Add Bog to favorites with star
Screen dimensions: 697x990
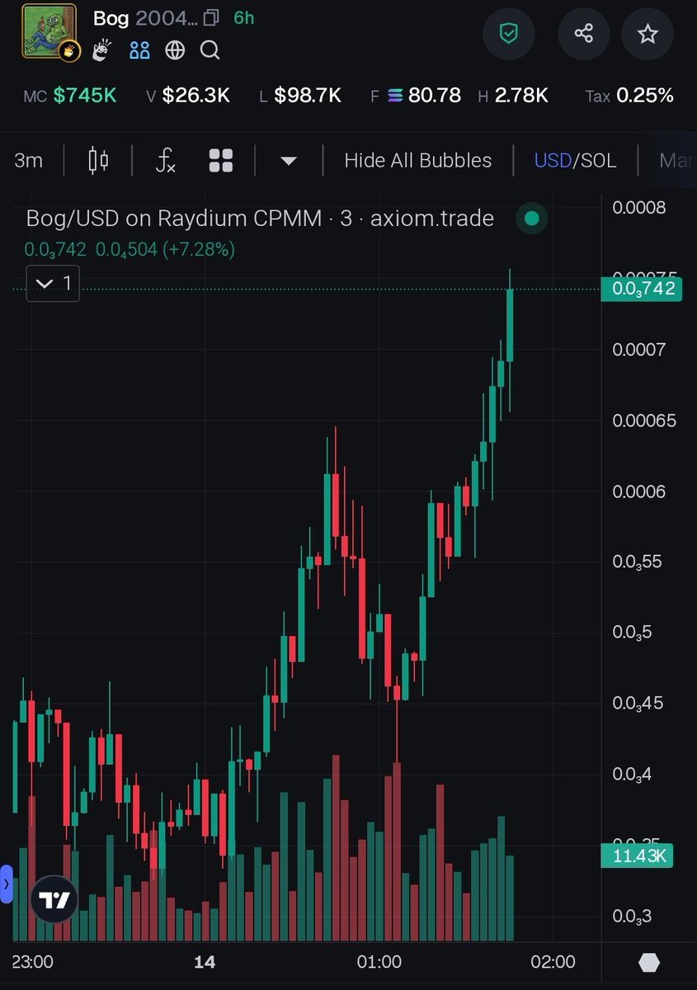pos(648,34)
